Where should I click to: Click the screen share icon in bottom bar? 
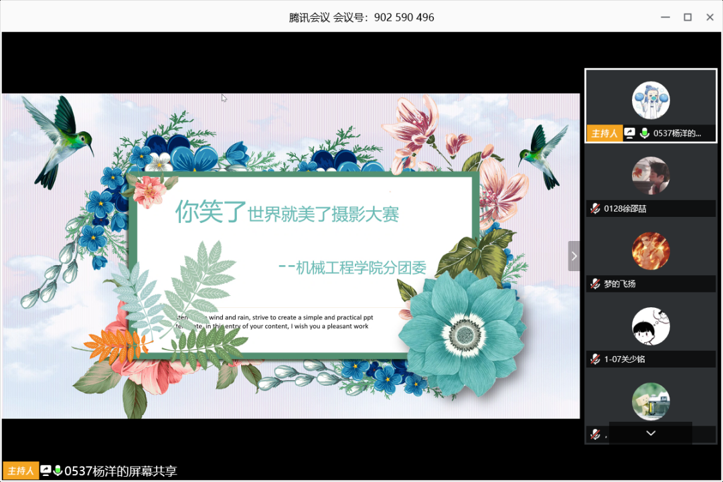pos(46,471)
